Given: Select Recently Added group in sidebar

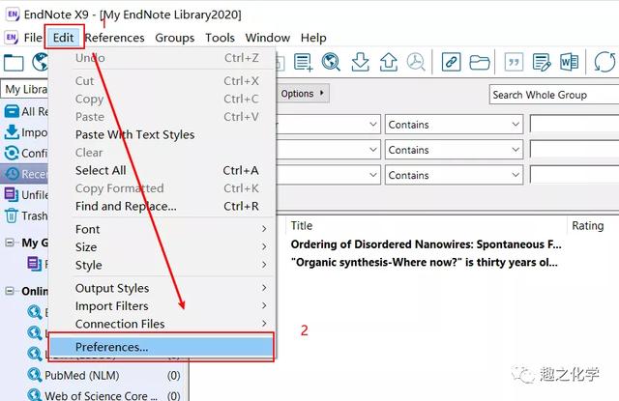Looking at the screenshot, I should click(25, 174).
